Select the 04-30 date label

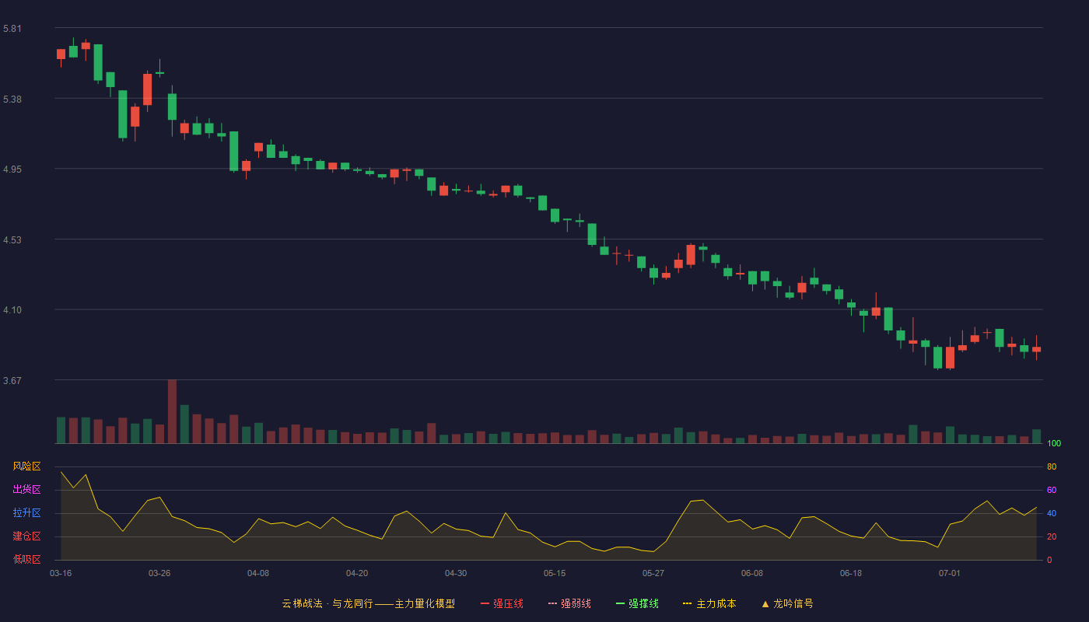point(456,573)
